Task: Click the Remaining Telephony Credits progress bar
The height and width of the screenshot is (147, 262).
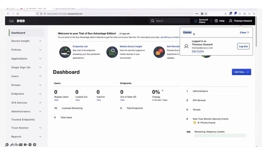Action: pos(220,136)
